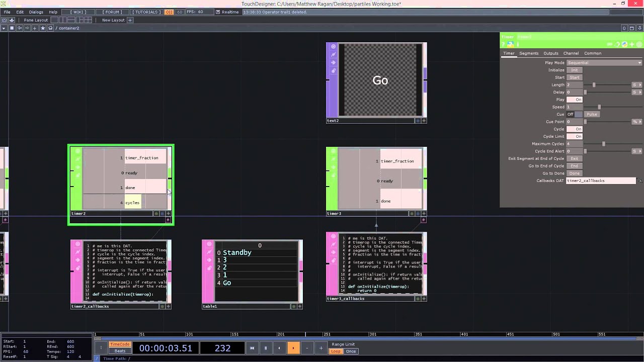Switch timeline display to TimeCode
Screen dimensions: 644x362
click(120, 344)
